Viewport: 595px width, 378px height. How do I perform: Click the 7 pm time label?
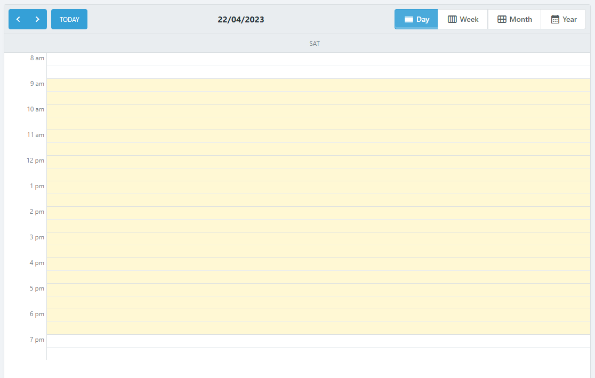click(x=37, y=340)
